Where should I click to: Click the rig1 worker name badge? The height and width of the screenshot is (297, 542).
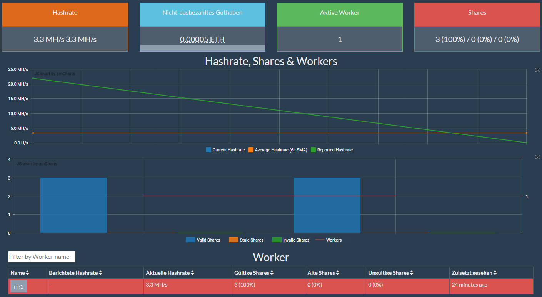[x=18, y=287]
